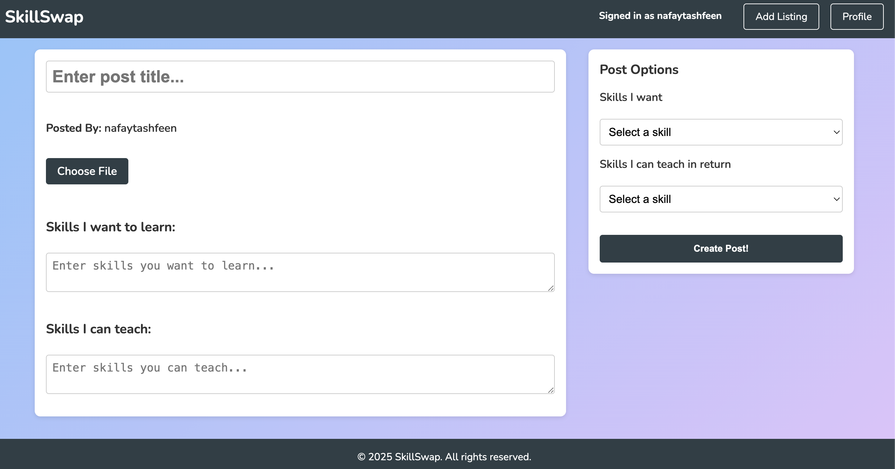Focus the skills you can teach textarea
The width and height of the screenshot is (895, 469).
click(300, 374)
